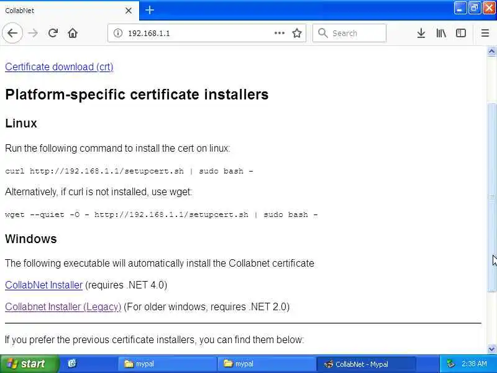Click the curl setupcert.sh command text
The width and height of the screenshot is (497, 373).
129,171
